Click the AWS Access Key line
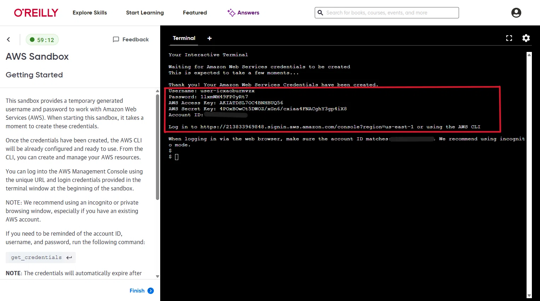Screen dimensions: 540x301 [x=226, y=103]
